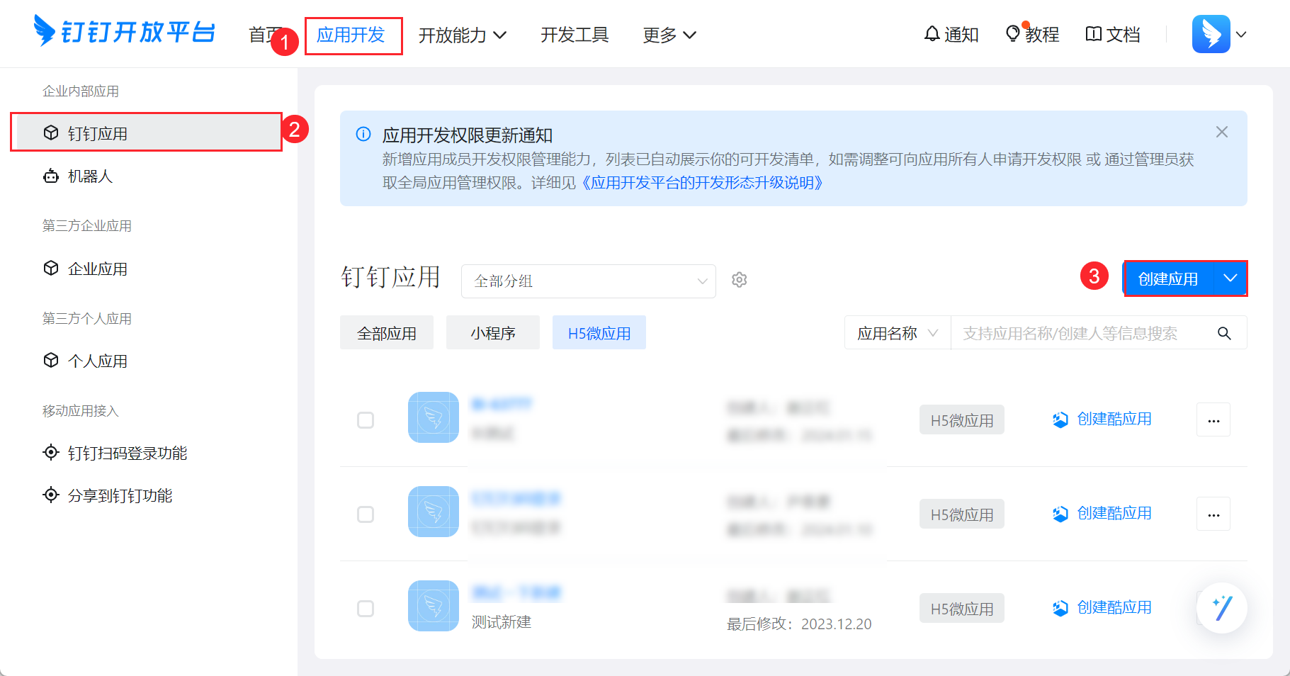The height and width of the screenshot is (676, 1290).
Task: Open the 教程 lightbulb icon
Action: point(1013,34)
